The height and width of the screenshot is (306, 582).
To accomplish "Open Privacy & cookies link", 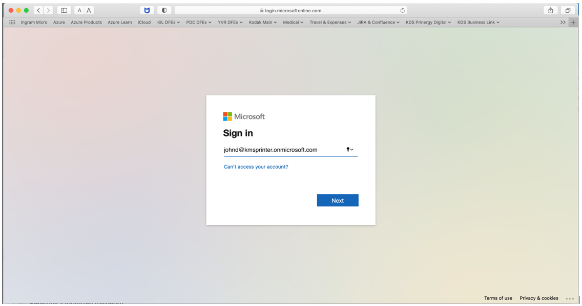I will pos(539,298).
